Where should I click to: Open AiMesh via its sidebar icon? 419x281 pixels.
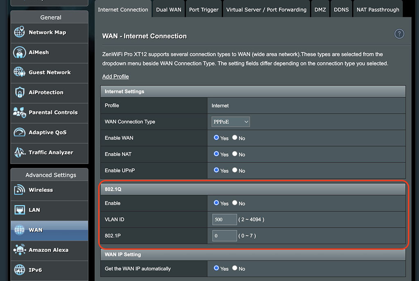click(20, 52)
